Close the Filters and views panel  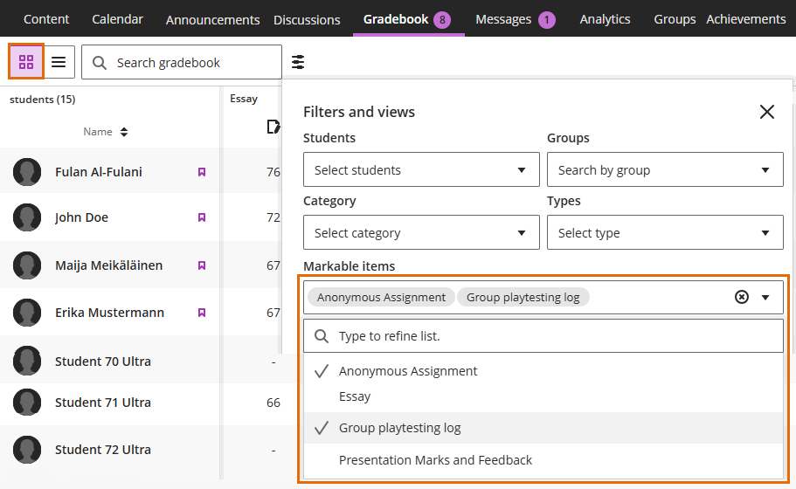pos(766,112)
